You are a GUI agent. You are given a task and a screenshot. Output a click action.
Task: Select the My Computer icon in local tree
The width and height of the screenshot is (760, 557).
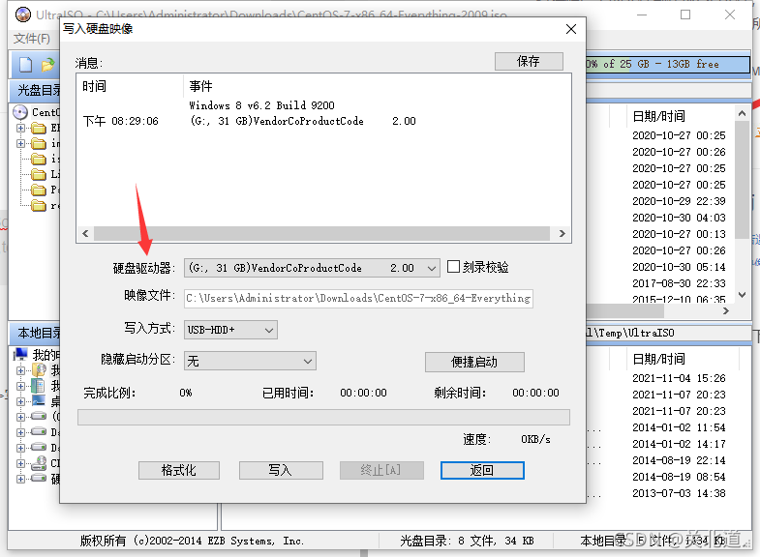[x=21, y=355]
